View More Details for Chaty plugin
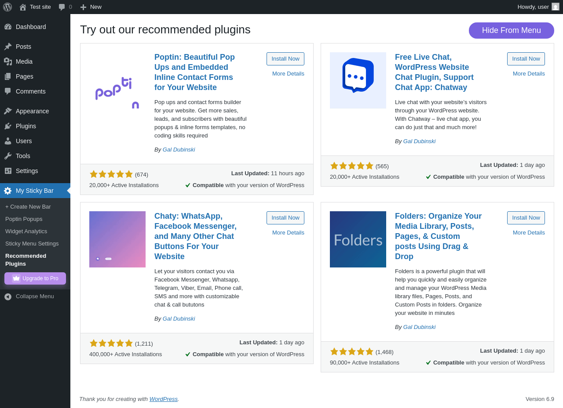563x408 pixels. click(288, 233)
